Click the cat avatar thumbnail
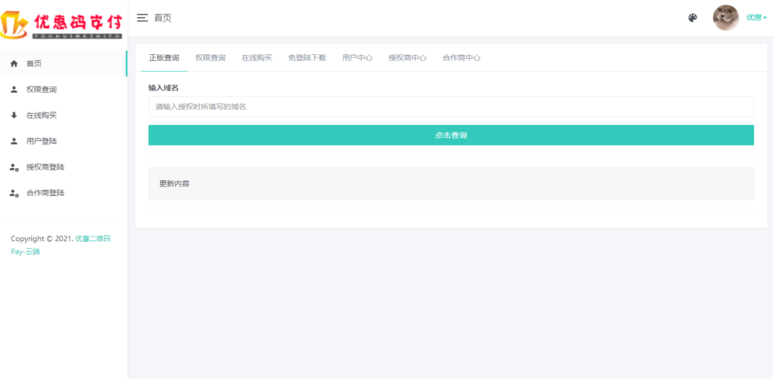773x379 pixels. click(x=725, y=17)
